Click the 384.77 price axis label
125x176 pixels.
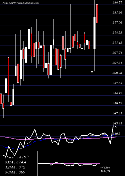pyautogui.click(x=117, y=3)
